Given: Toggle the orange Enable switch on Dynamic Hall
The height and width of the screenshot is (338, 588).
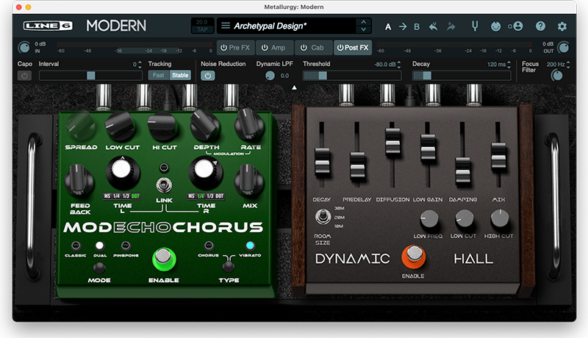Looking at the screenshot, I should pyautogui.click(x=413, y=256).
